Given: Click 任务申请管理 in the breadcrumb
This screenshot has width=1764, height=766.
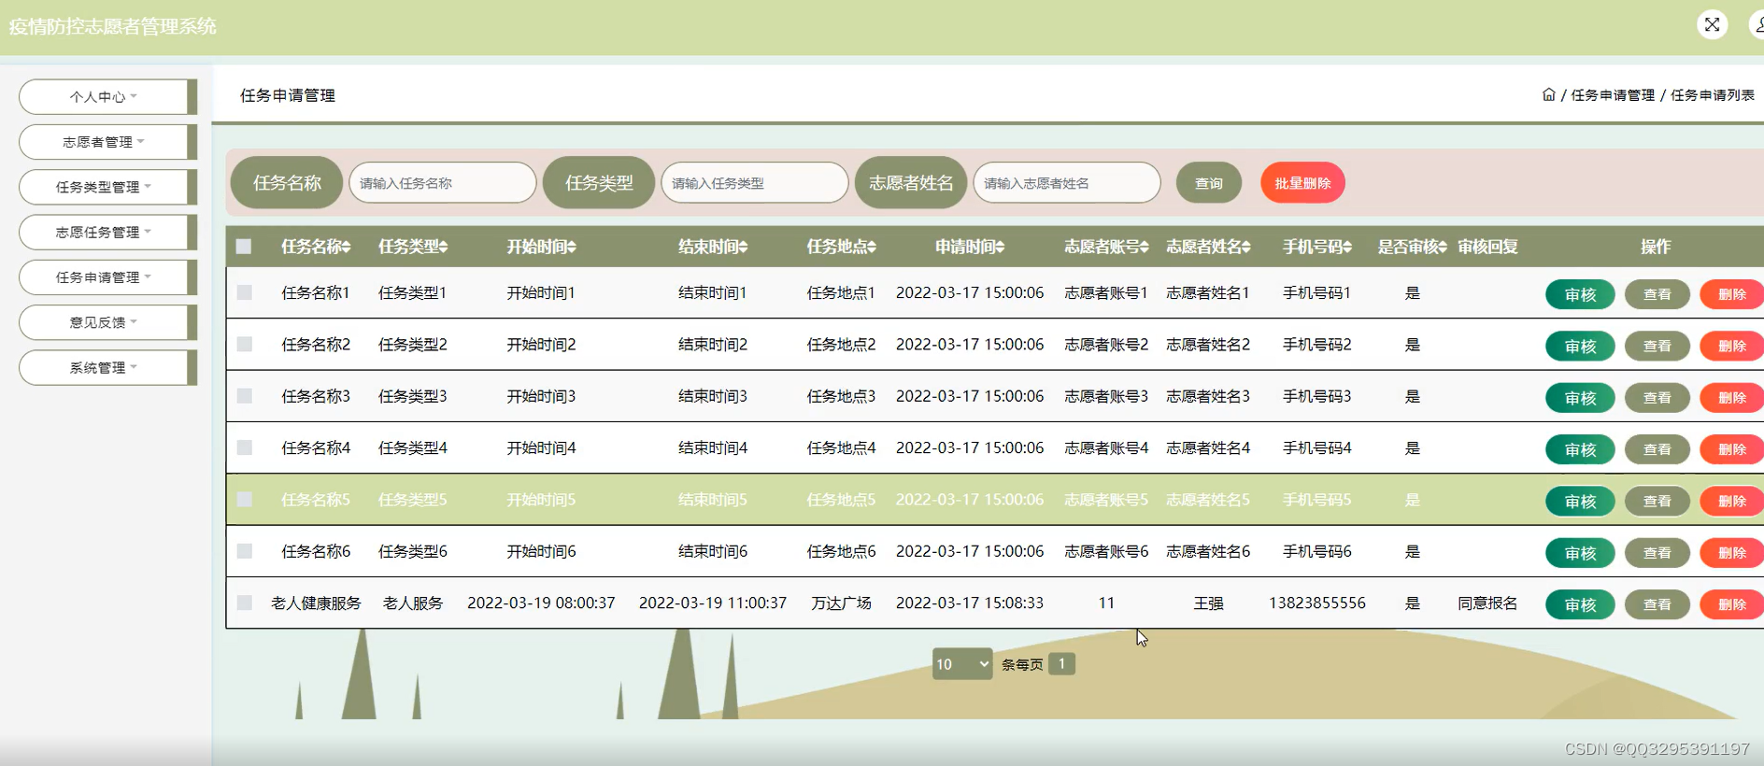Looking at the screenshot, I should [1613, 95].
